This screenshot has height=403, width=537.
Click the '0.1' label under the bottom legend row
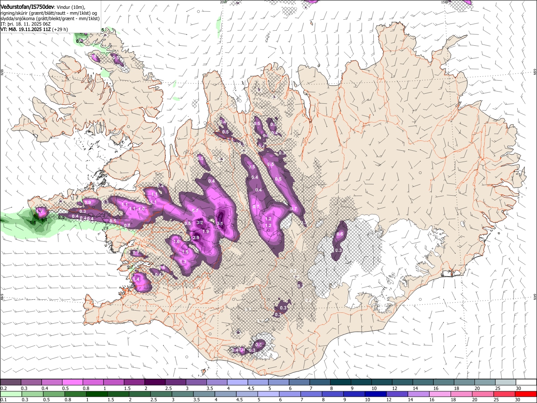click(3, 400)
